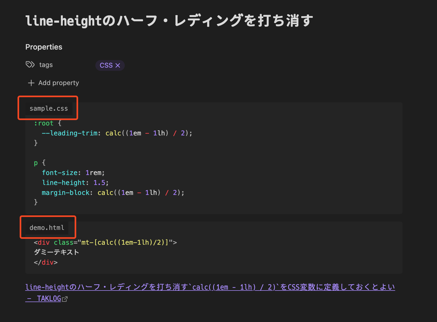Click the plus icon beside Add property
The width and height of the screenshot is (437, 322).
click(31, 83)
